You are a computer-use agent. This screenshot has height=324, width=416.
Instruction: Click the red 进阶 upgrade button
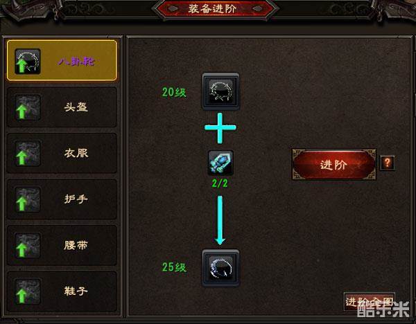(334, 165)
